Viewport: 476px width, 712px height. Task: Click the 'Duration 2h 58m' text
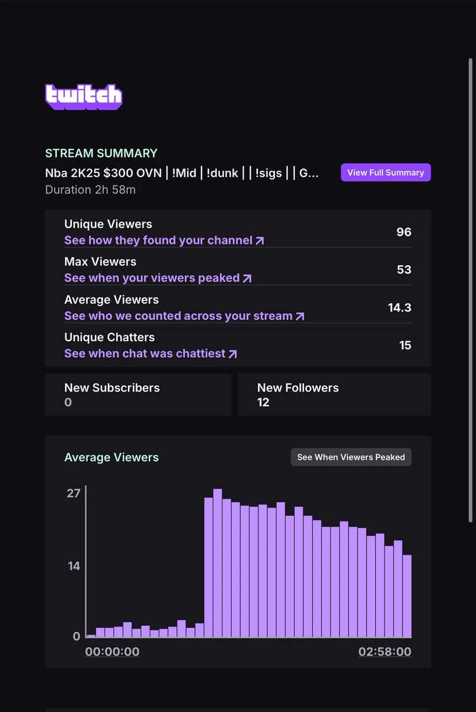coord(90,190)
